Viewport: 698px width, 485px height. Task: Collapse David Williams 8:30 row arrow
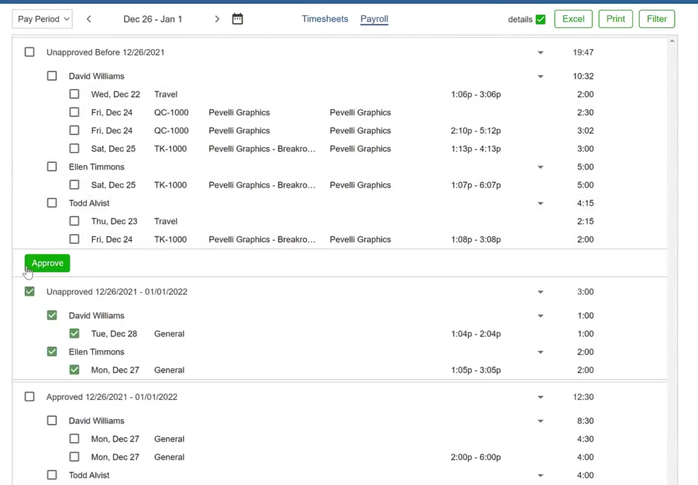tap(541, 421)
